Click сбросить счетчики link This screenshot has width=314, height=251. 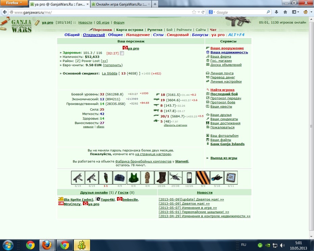point(176,125)
